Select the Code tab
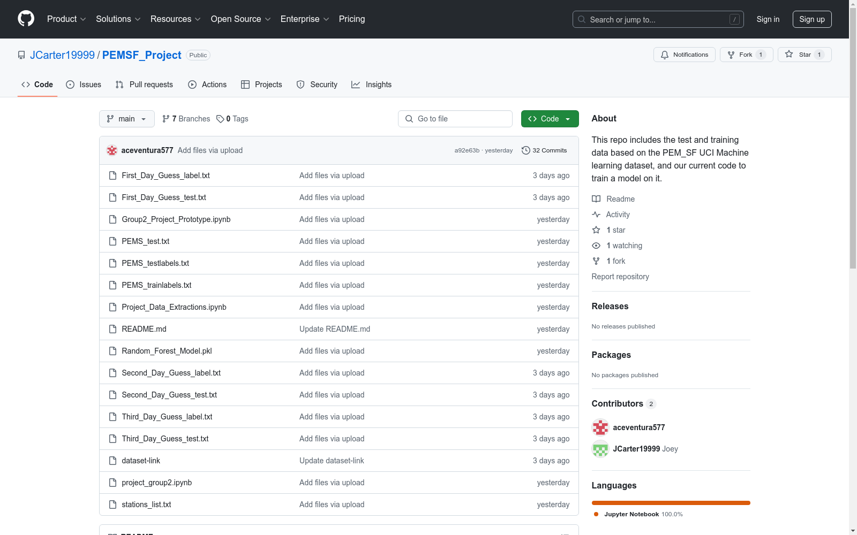 click(x=37, y=85)
